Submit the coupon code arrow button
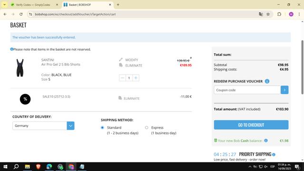304x171 pixels. tap(285, 90)
